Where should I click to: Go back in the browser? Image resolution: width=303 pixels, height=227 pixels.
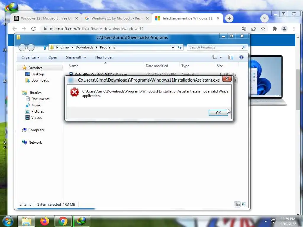pos(14,29)
